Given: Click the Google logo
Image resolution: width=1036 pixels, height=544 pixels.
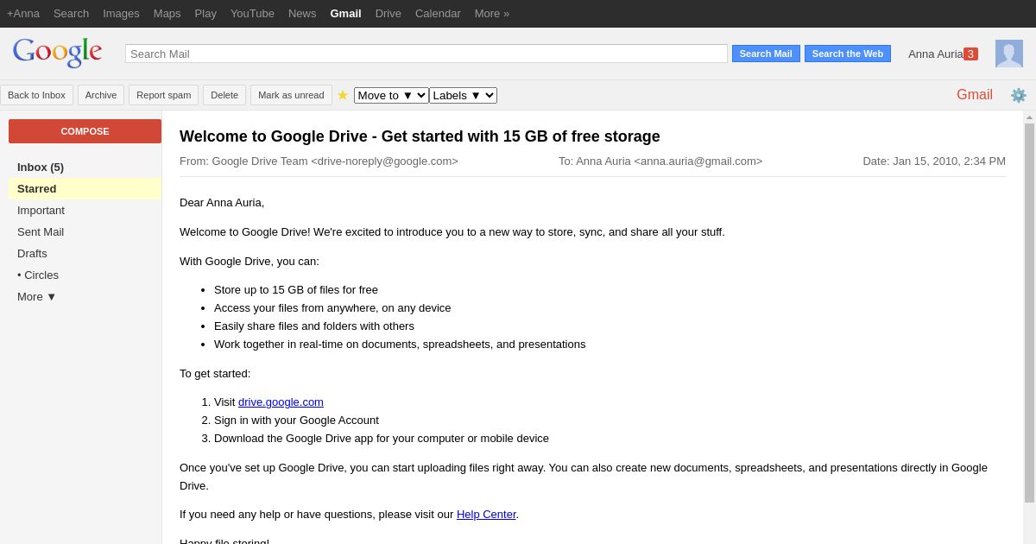Looking at the screenshot, I should point(57,52).
